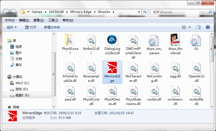216x131 pixels.
Task: Select the GL config file
Action: [196, 43]
